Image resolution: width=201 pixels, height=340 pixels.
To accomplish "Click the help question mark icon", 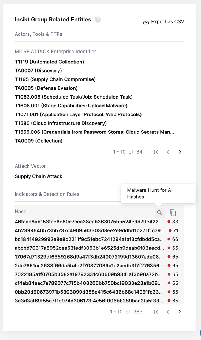I will point(98,20).
